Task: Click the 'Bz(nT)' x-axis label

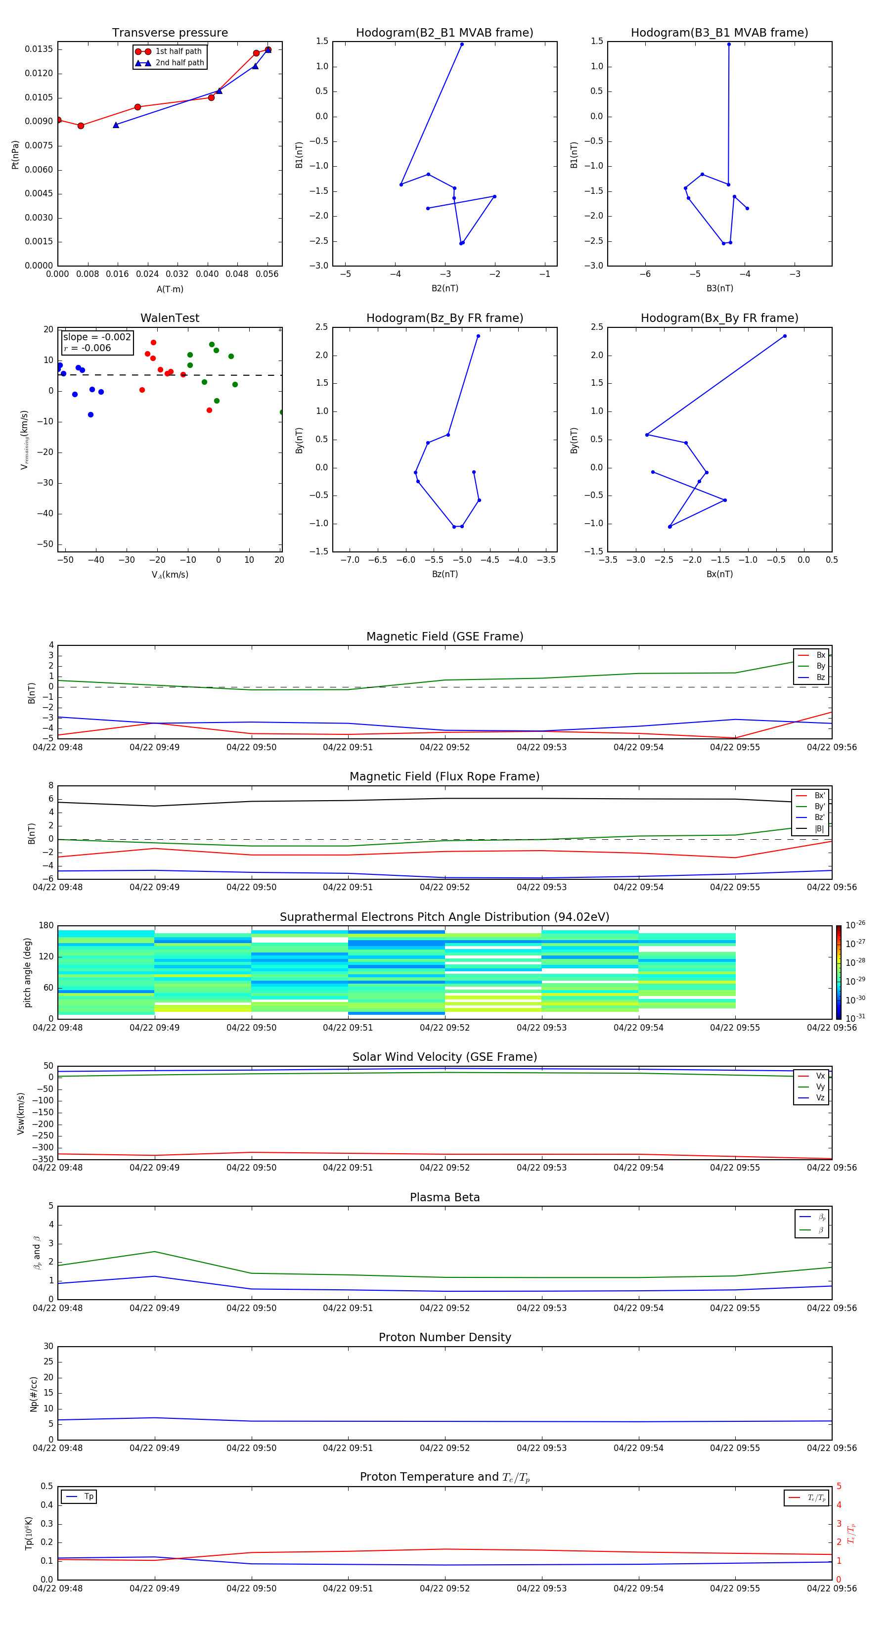Action: [x=445, y=574]
